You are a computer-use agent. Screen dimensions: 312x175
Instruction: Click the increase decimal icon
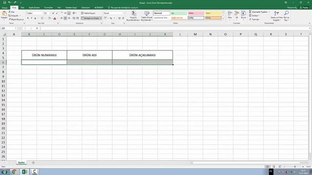point(119,18)
